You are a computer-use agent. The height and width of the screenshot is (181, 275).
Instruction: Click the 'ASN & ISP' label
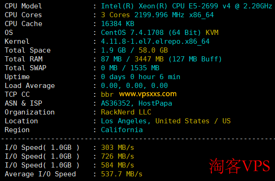tap(23, 103)
